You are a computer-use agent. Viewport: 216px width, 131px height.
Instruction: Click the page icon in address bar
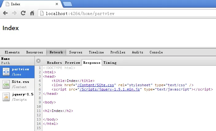[x=42, y=13]
